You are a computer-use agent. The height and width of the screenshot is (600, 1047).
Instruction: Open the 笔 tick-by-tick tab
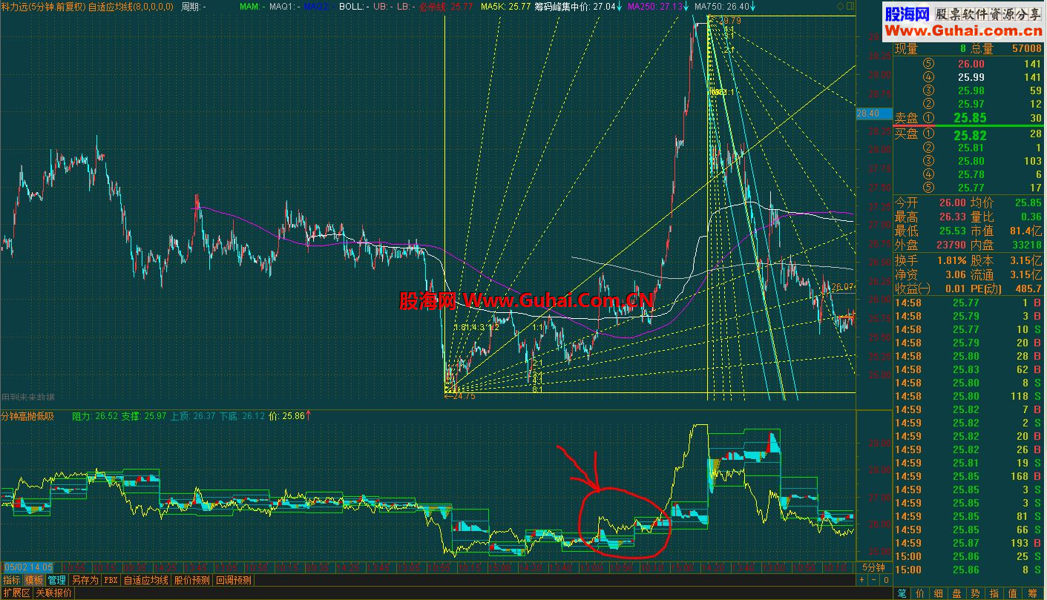pos(902,593)
